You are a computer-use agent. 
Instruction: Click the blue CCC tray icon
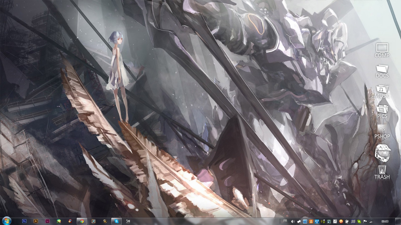point(305,221)
